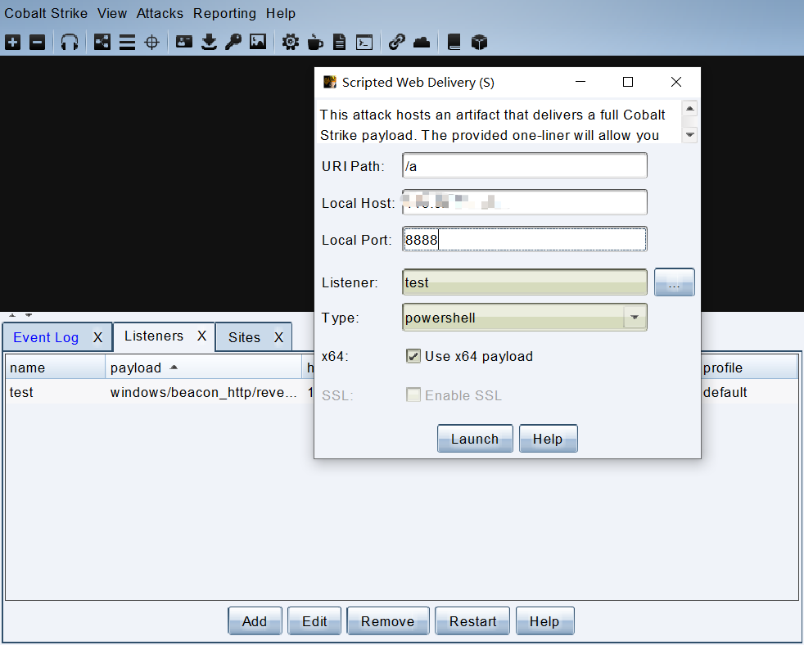The height and width of the screenshot is (645, 804).
Task: Open screenshots picture icon in toolbar
Action: click(x=258, y=42)
